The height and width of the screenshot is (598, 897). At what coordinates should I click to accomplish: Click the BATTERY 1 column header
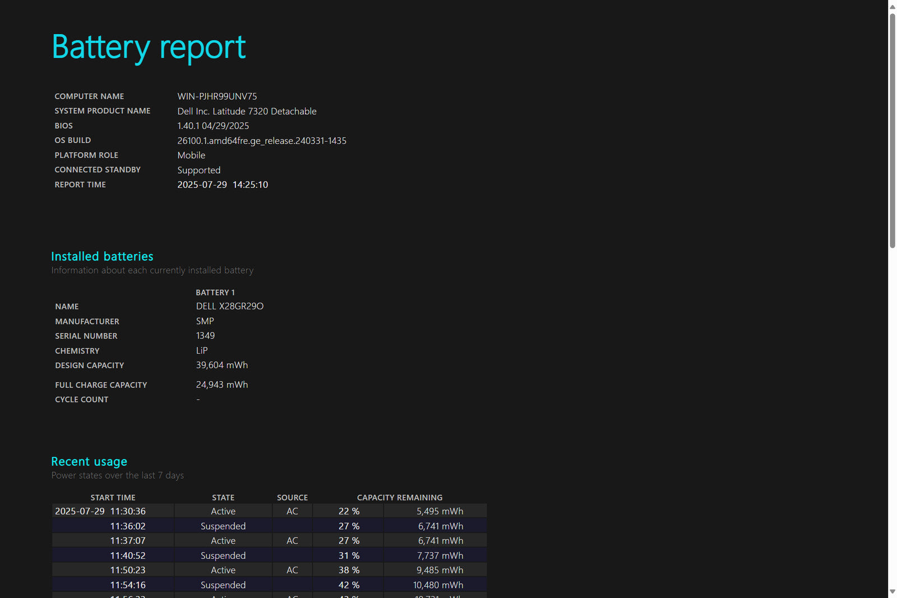coord(215,293)
